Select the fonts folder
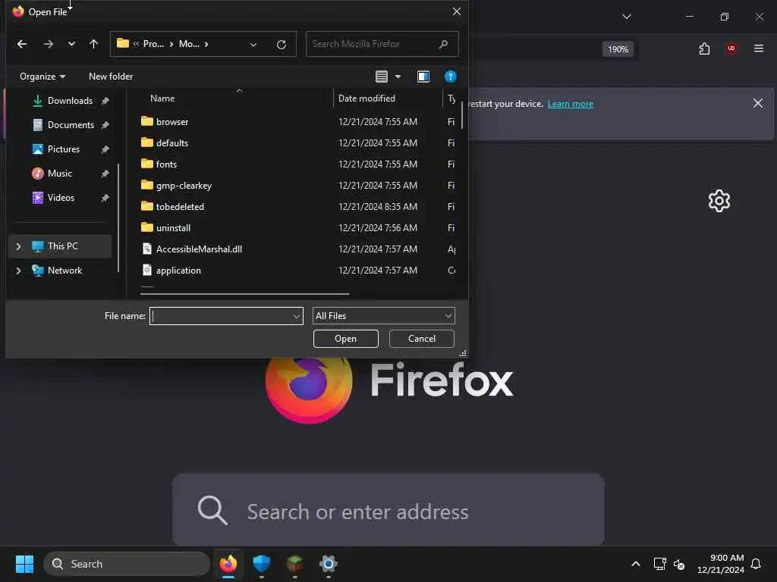The image size is (777, 582). click(166, 164)
